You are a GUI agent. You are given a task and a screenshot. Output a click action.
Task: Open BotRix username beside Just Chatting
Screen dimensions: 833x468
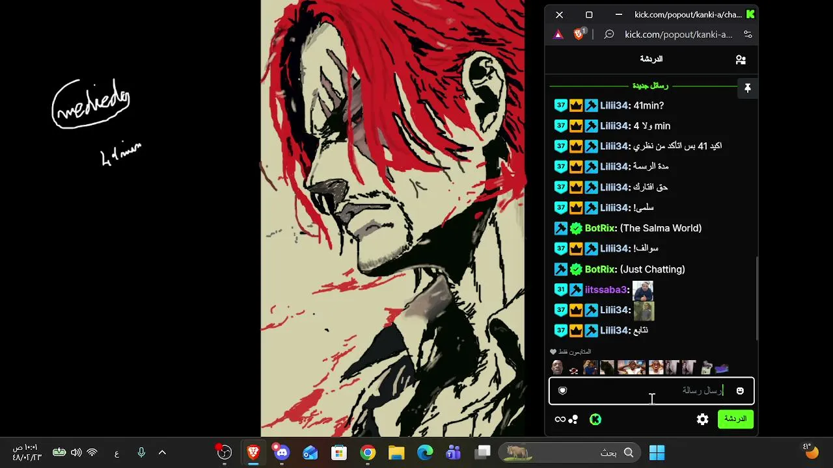coord(600,269)
